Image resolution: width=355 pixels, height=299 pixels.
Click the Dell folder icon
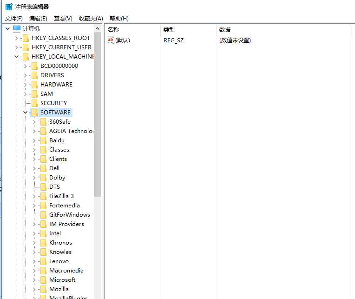point(44,168)
